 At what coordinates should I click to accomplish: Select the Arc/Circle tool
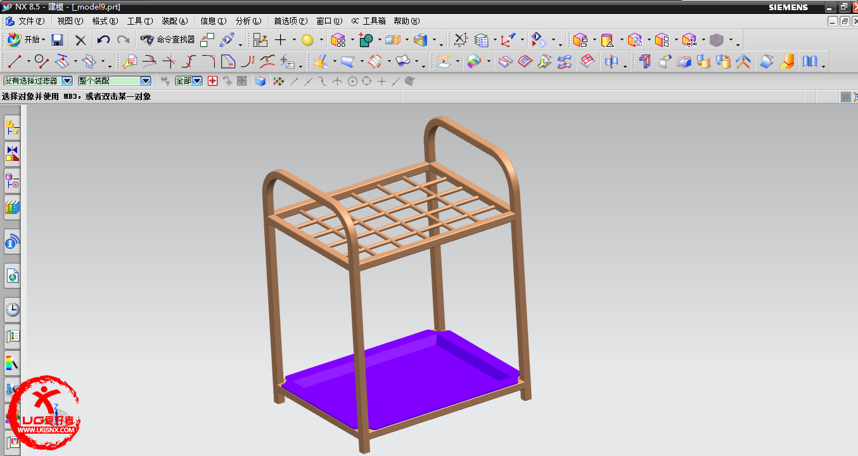coord(41,61)
